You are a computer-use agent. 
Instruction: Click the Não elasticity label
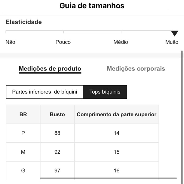coord(10,42)
